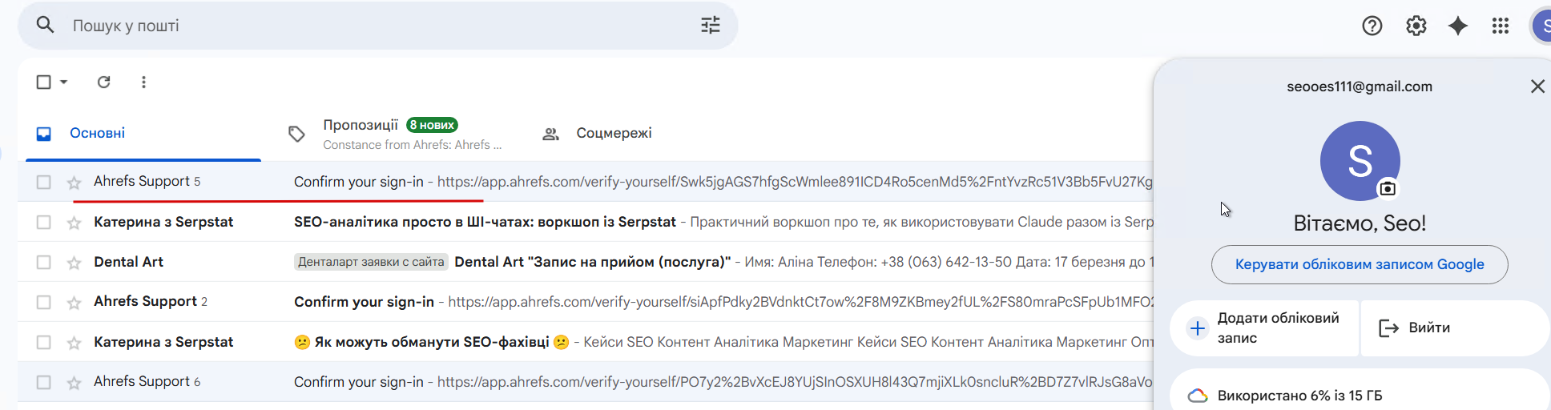Change profile photo via camera icon
The width and height of the screenshot is (1551, 410).
pos(1388,188)
